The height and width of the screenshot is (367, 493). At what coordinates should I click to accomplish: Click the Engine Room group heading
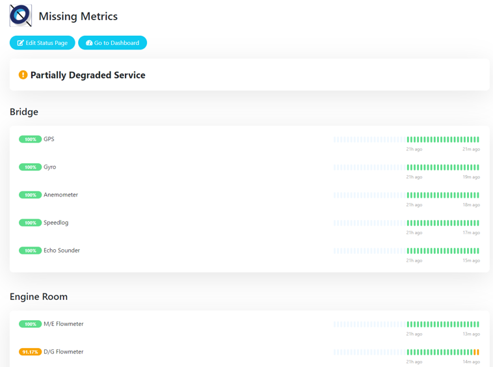38,297
